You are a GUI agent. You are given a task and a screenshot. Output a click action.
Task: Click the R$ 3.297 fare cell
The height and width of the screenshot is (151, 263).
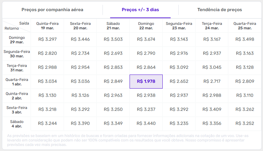coord(47,40)
